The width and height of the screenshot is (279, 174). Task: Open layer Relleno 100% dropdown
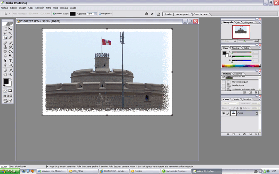259,108
